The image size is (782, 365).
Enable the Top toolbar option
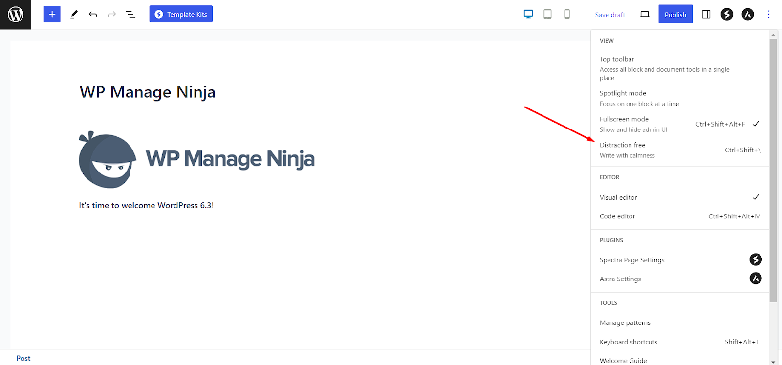pyautogui.click(x=680, y=68)
